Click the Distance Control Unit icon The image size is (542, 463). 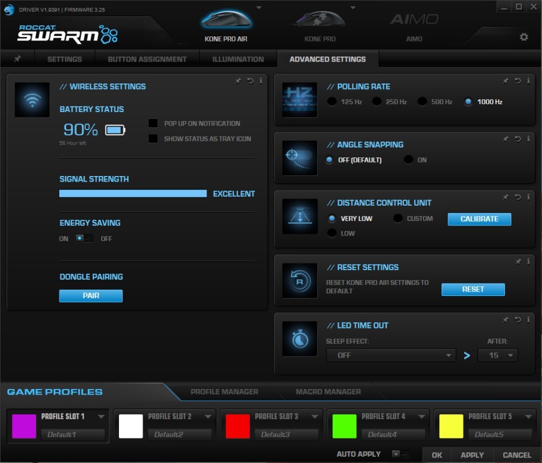300,216
